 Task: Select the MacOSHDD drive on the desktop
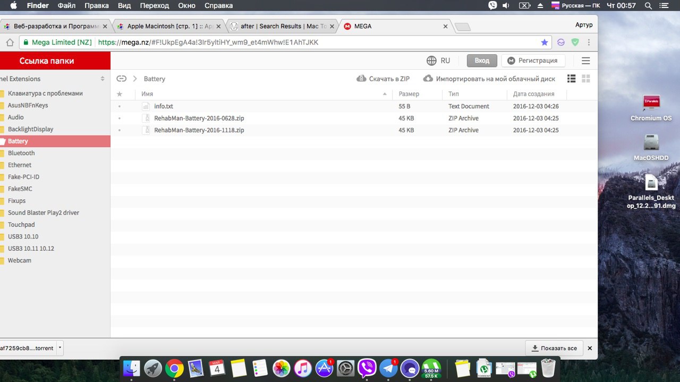pyautogui.click(x=651, y=148)
